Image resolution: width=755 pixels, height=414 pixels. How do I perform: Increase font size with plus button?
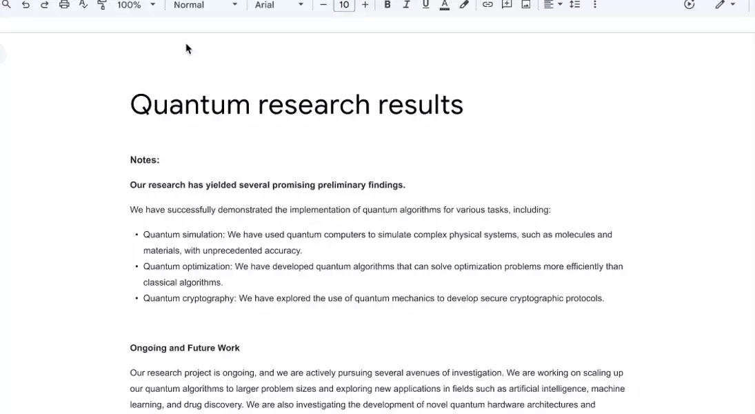(365, 5)
